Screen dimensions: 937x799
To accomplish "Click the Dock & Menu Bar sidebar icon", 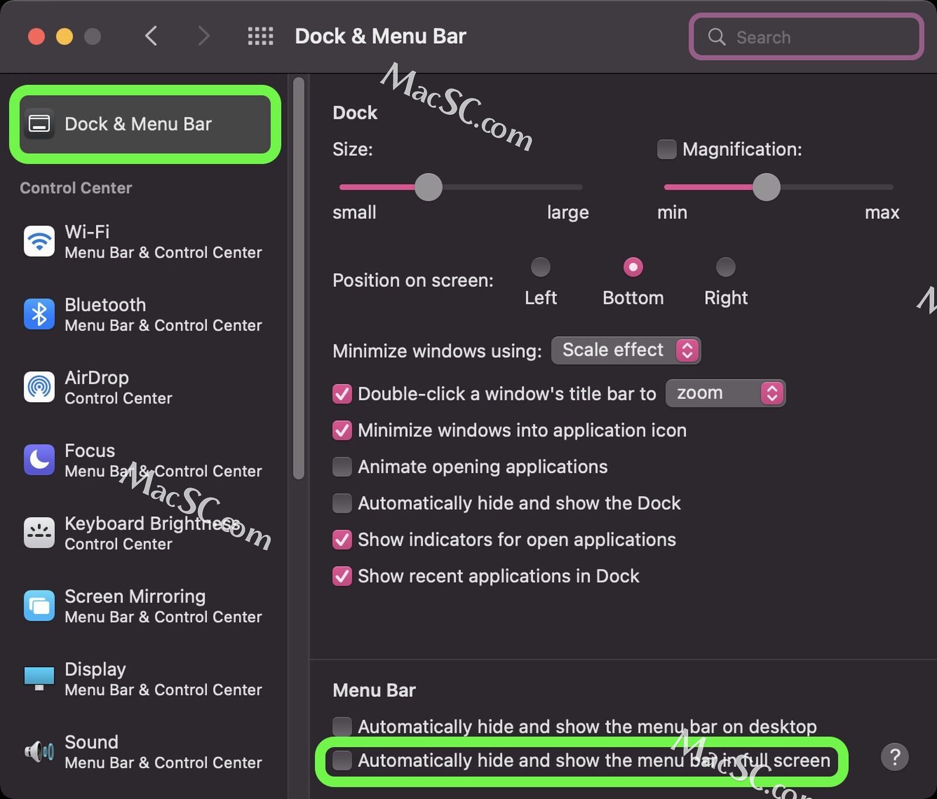I will tap(39, 124).
